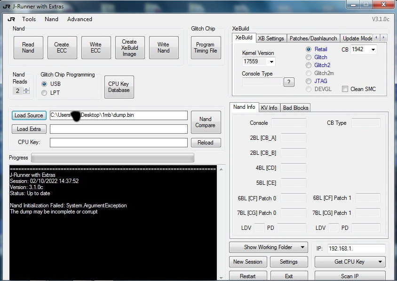The image size is (397, 281).
Task: Click the Write ECC button
Action: pyautogui.click(x=96, y=47)
